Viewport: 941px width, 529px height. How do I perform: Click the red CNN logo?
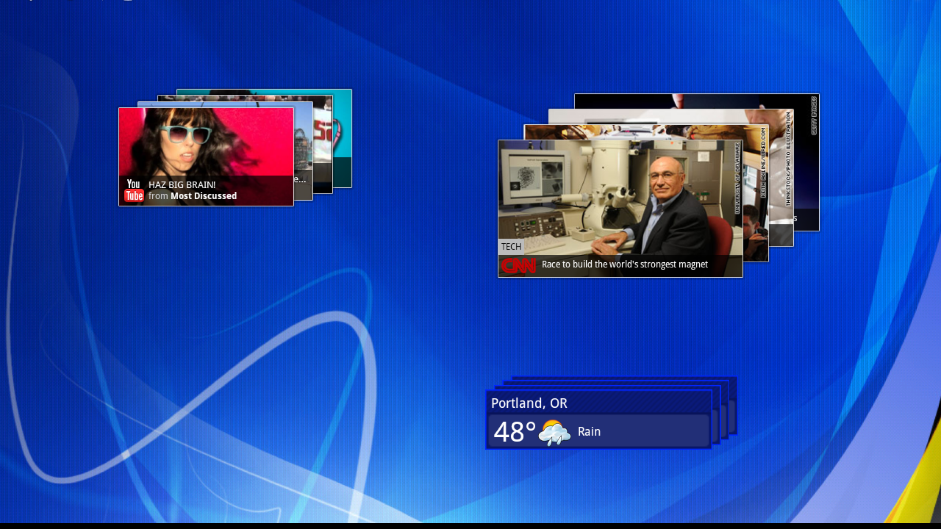pos(518,265)
